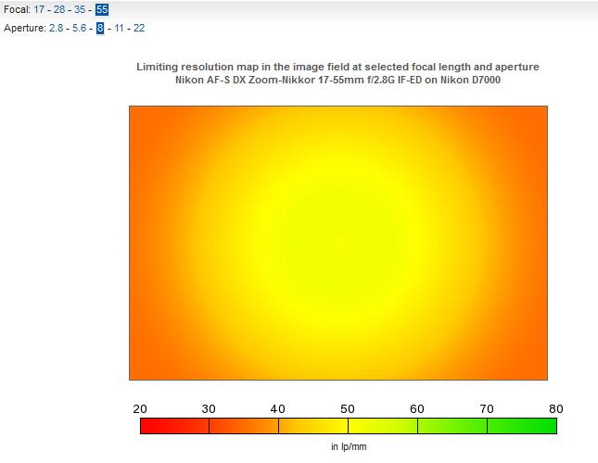
Task: Select focal length 35
Action: tap(80, 9)
